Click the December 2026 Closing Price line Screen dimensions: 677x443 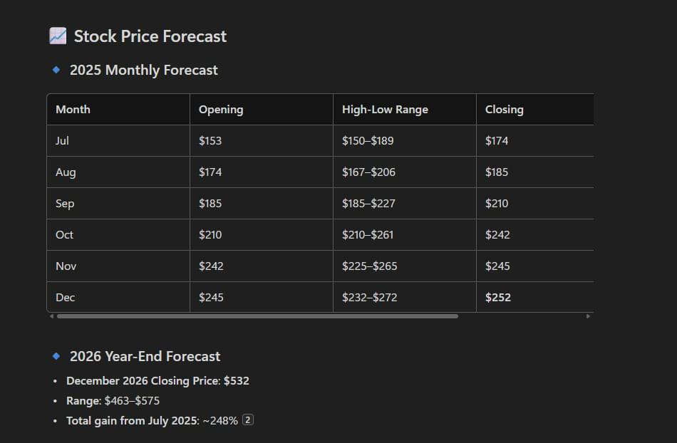pos(157,381)
